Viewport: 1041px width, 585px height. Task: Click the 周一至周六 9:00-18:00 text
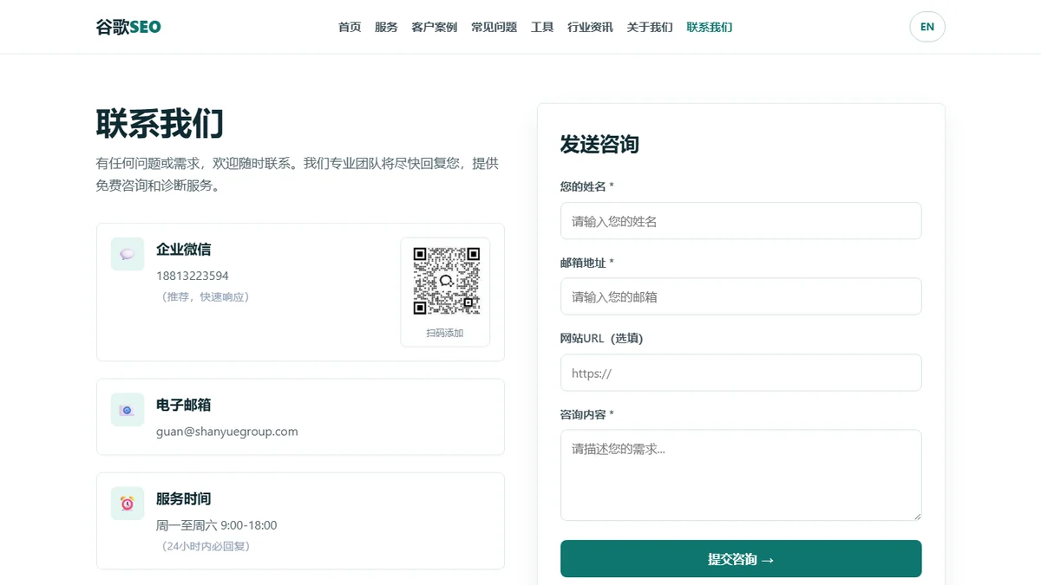[x=217, y=525]
